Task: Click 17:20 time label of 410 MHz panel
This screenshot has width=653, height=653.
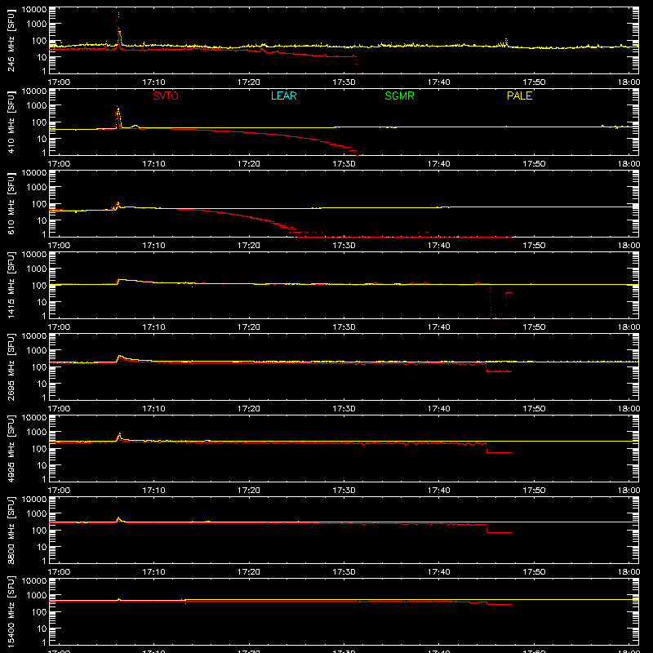Action: pos(249,164)
